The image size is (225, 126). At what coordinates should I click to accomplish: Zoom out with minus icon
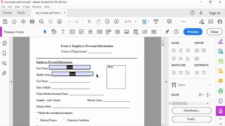[x=107, y=22]
